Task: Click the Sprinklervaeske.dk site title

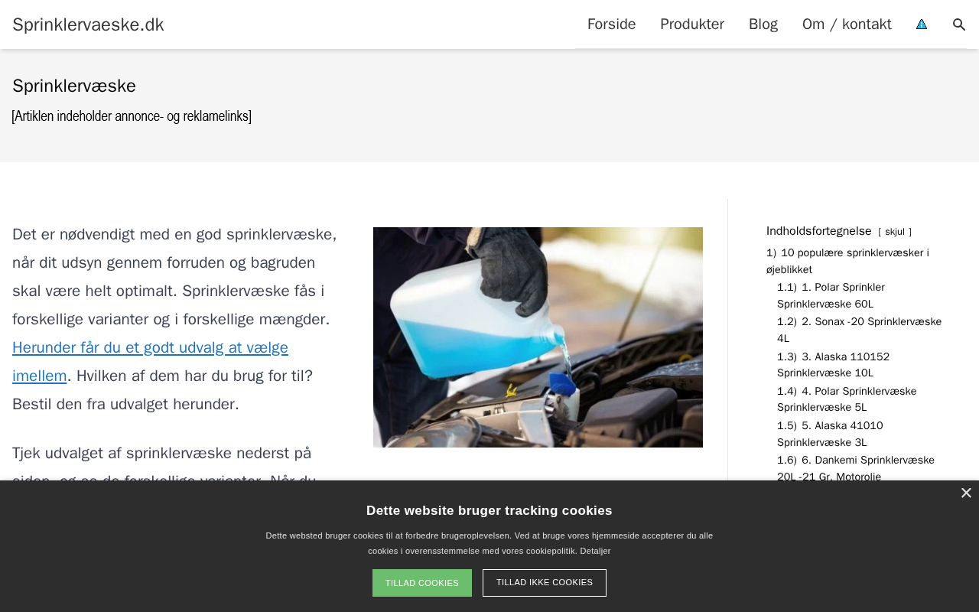Action: point(88,24)
